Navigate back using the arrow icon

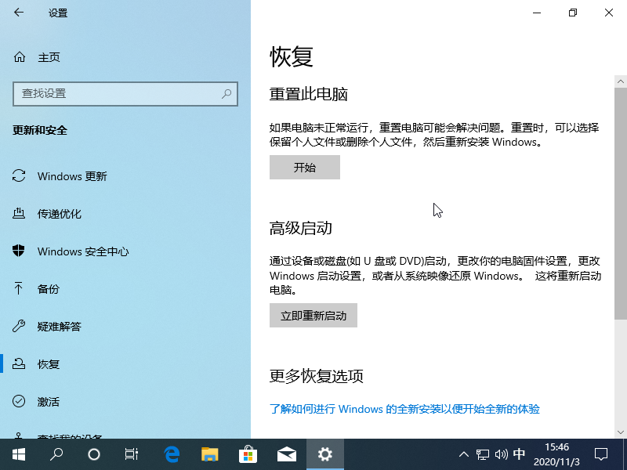19,13
